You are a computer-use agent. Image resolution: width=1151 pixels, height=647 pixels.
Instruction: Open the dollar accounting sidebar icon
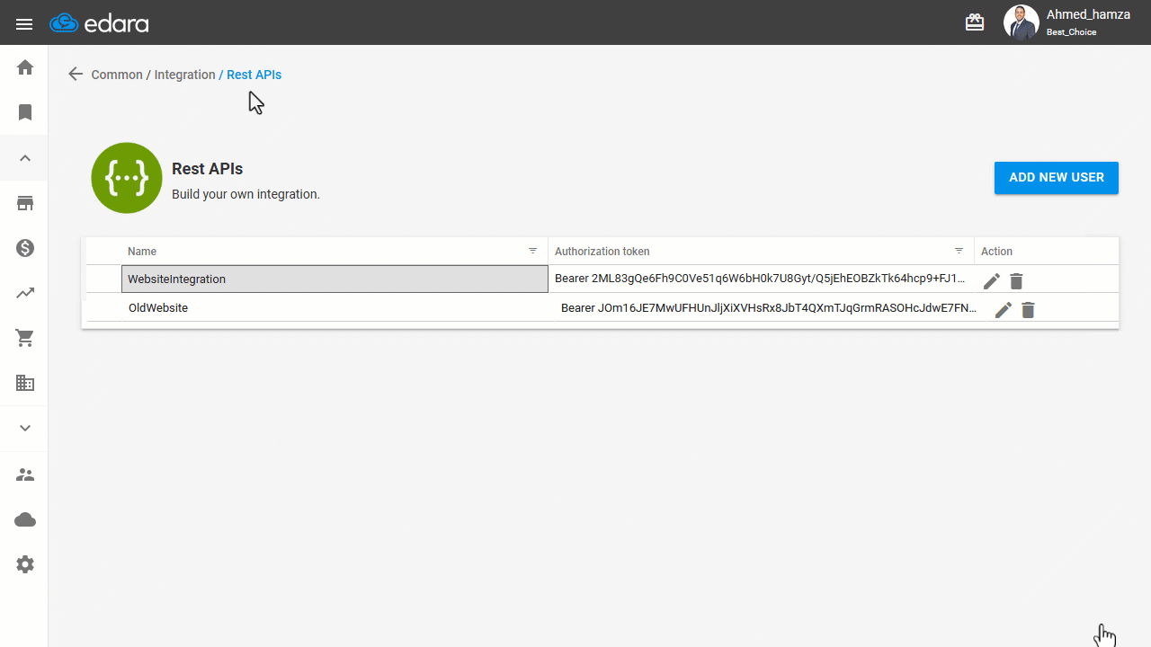click(25, 248)
